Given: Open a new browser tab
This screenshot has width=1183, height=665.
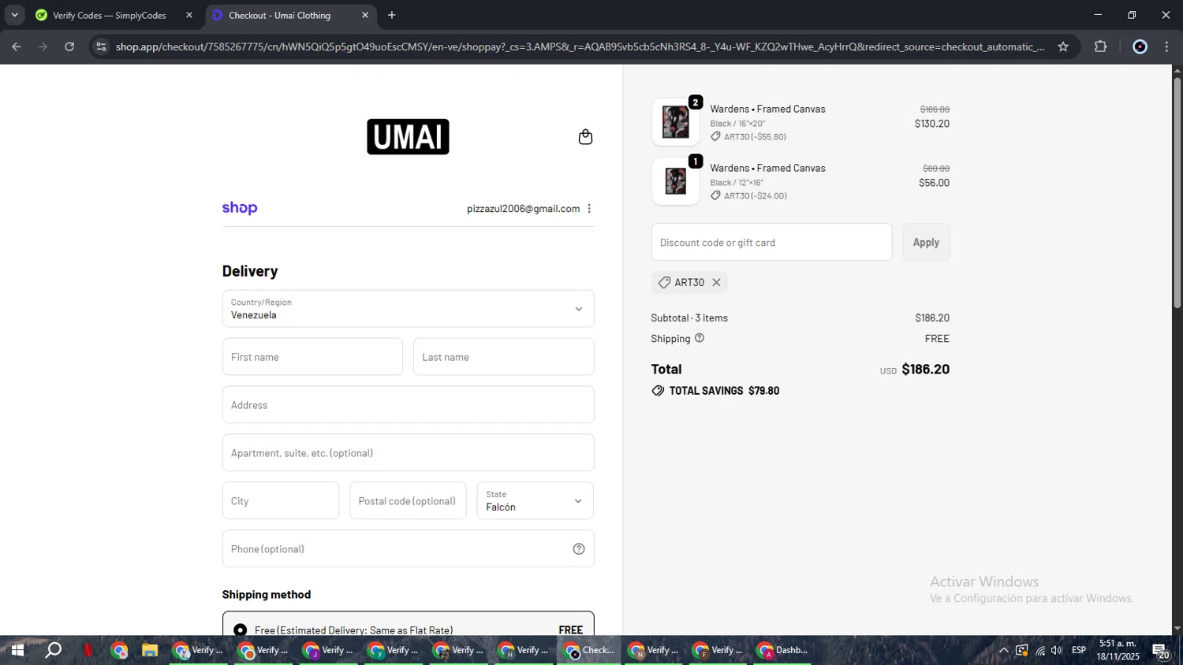Looking at the screenshot, I should (392, 15).
